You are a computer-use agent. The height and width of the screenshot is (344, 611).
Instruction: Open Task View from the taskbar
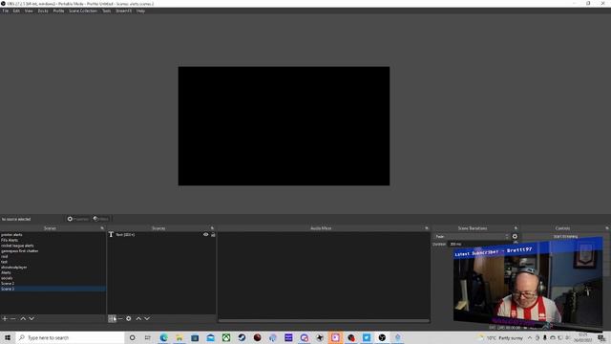(x=148, y=337)
